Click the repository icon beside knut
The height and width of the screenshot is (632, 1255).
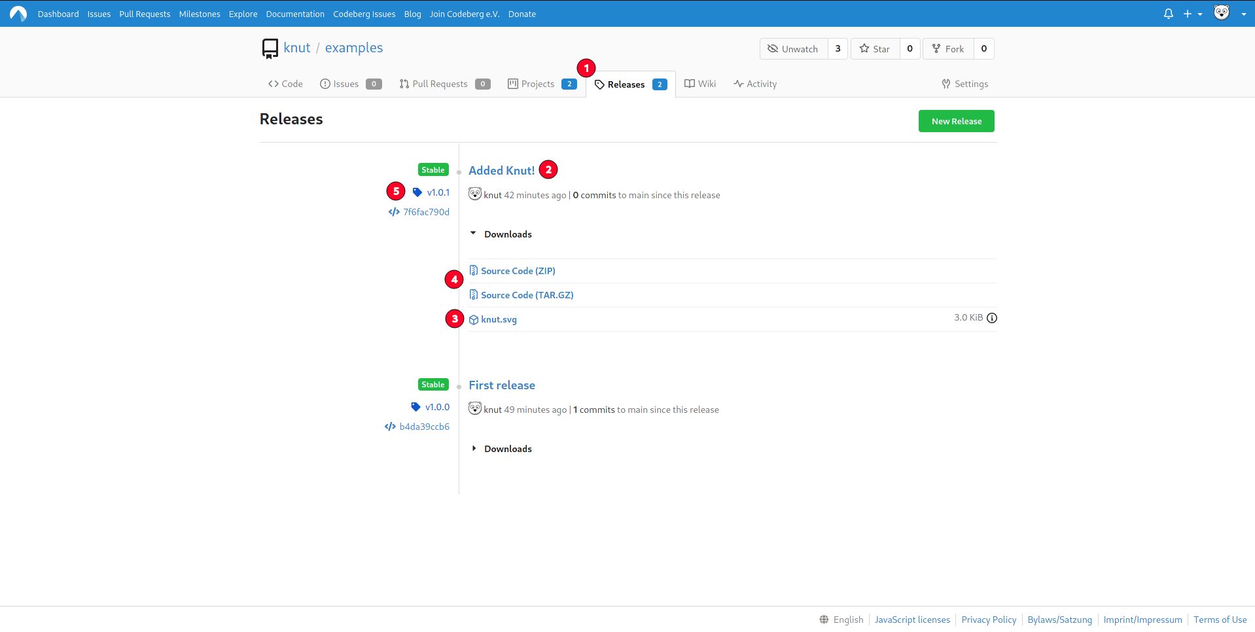pos(270,48)
